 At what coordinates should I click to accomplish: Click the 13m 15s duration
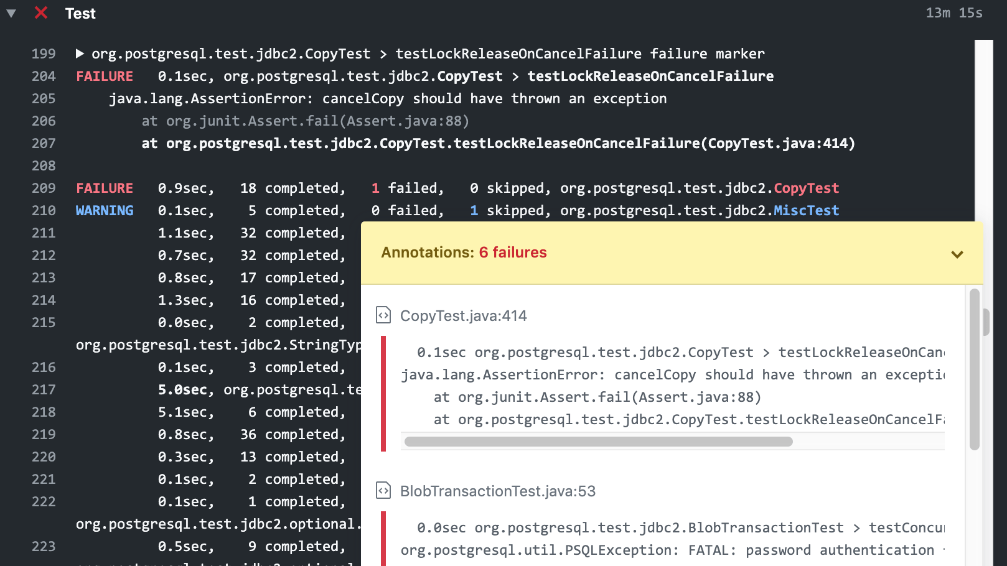click(954, 13)
